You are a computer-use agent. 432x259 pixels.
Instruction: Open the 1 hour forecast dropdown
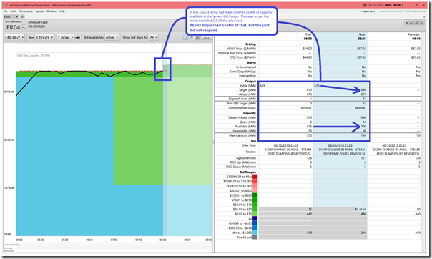coord(65,37)
